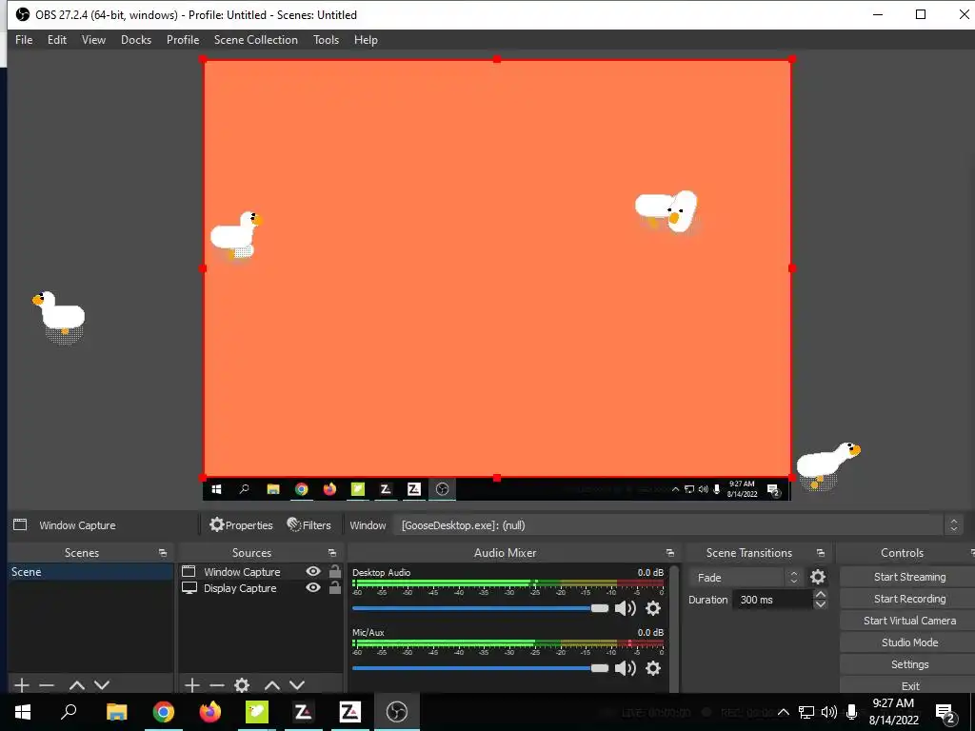This screenshot has width=975, height=731.
Task: Click Start Streaming
Action: (909, 577)
